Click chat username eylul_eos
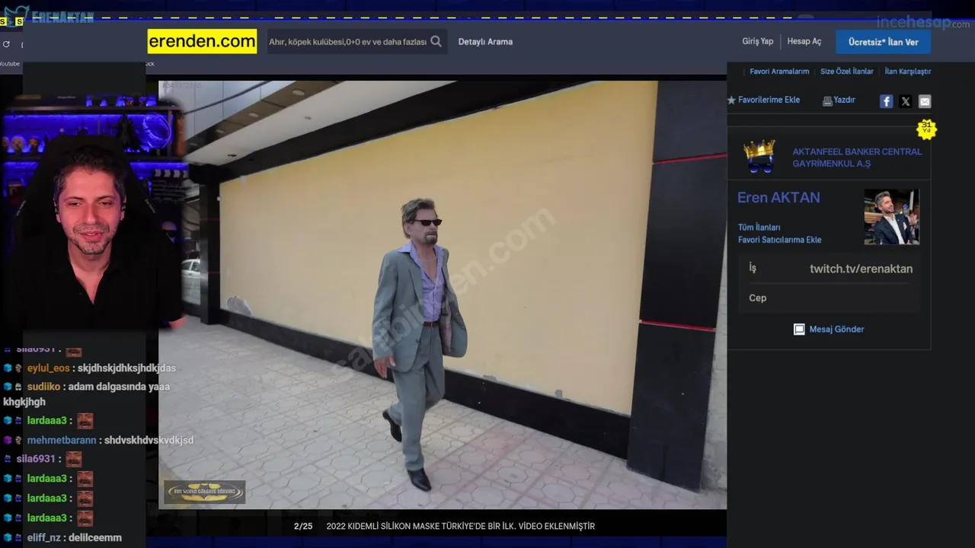Screen dimensions: 975x548 coord(48,368)
